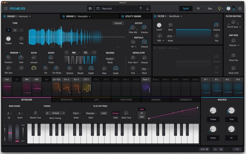Click the pitch bend wheel slider
The width and height of the screenshot is (246, 154).
click(x=10, y=133)
